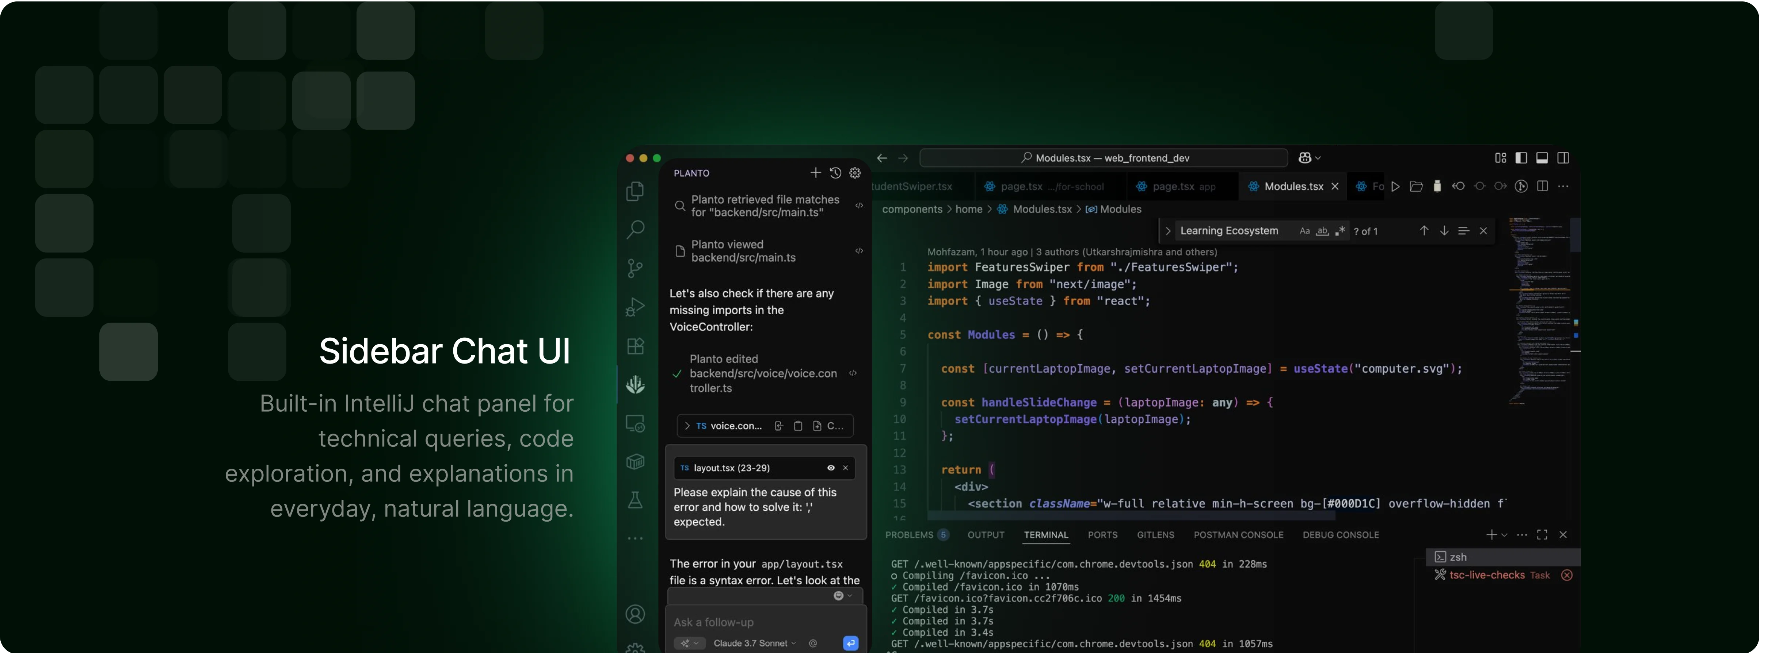Toggle visibility of the layout.tsx attachment
The width and height of the screenshot is (1768, 653).
(830, 467)
